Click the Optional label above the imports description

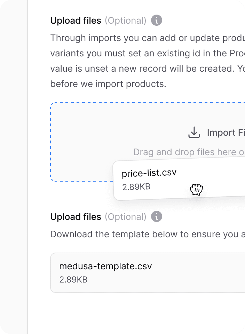pyautogui.click(x=126, y=21)
